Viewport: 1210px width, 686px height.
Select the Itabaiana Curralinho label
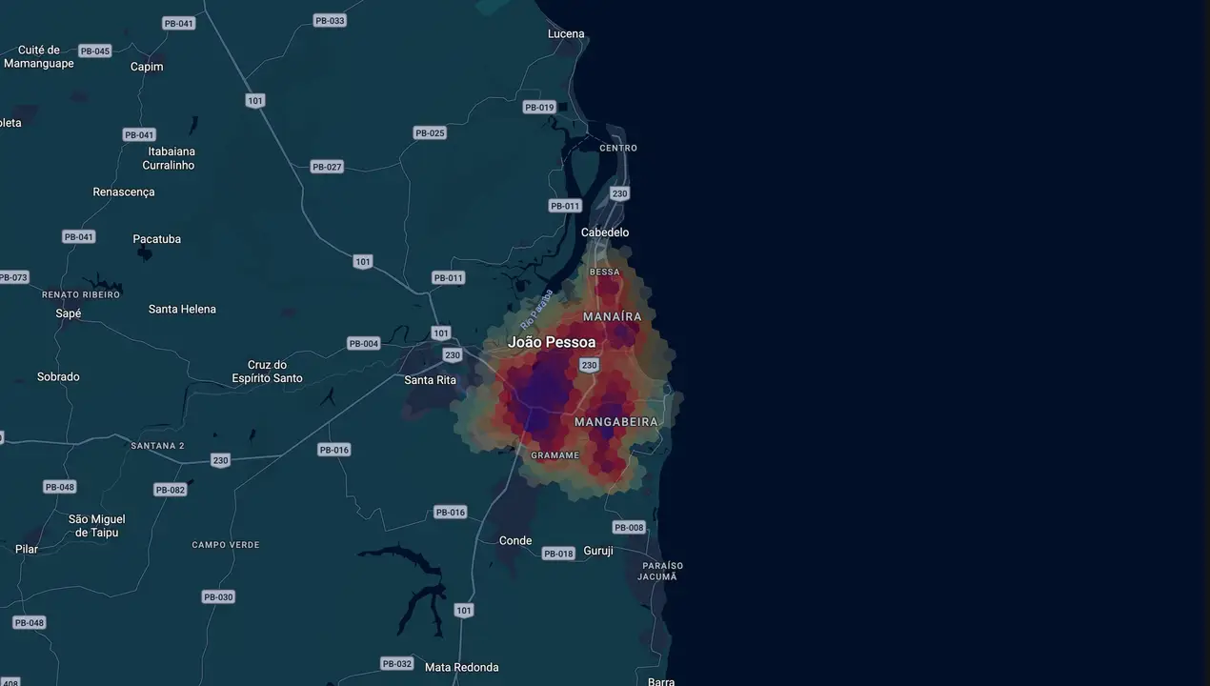(x=169, y=158)
